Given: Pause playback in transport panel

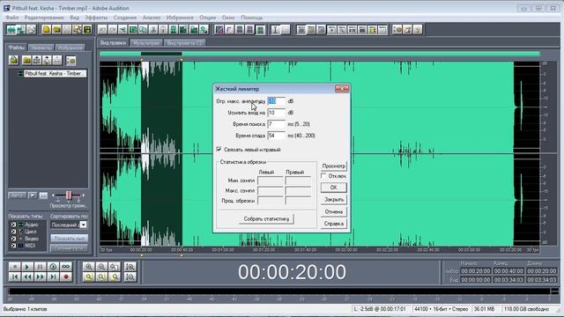Looking at the screenshot, I should click(40, 267).
